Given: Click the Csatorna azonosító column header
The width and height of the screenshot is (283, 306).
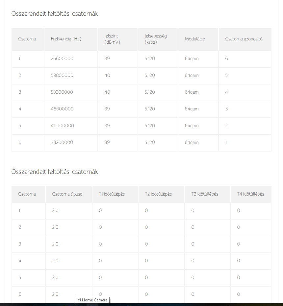Looking at the screenshot, I should coord(244,39).
